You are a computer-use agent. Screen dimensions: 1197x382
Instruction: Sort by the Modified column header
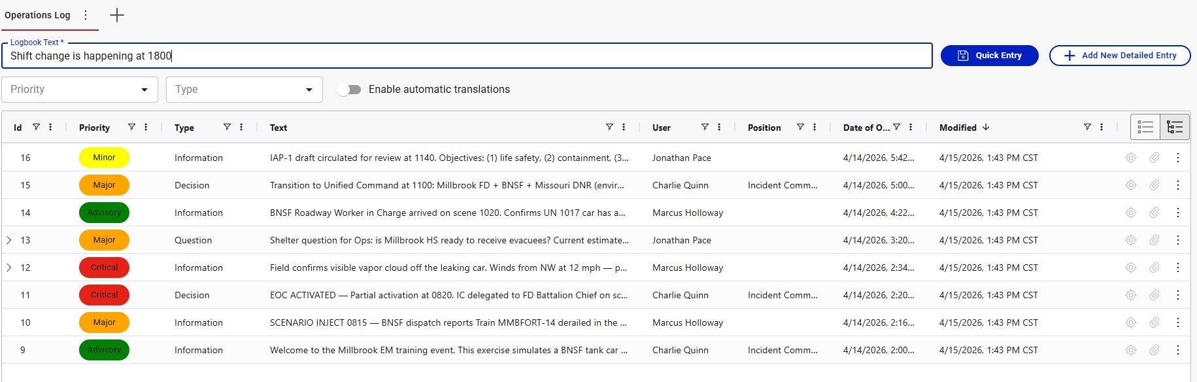point(958,128)
